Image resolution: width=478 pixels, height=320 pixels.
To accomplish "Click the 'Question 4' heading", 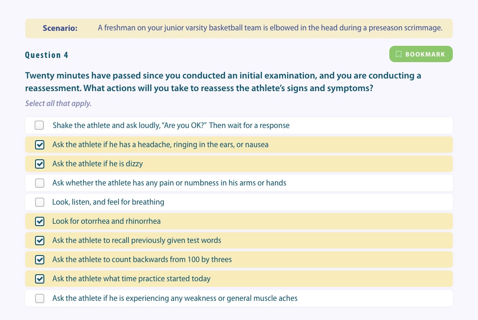I will (47, 55).
